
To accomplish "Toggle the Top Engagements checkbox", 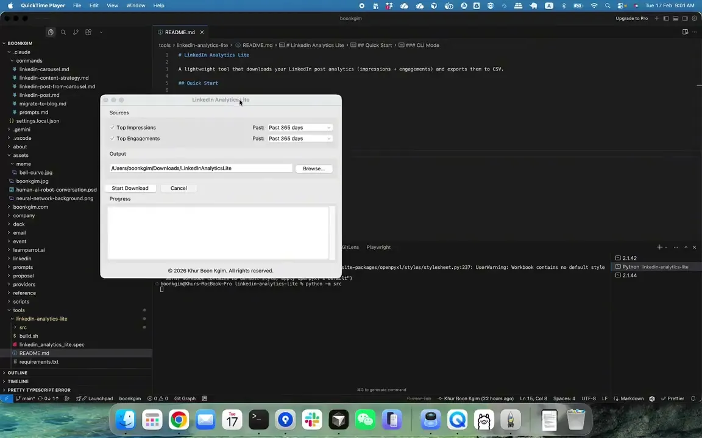I will coord(112,139).
